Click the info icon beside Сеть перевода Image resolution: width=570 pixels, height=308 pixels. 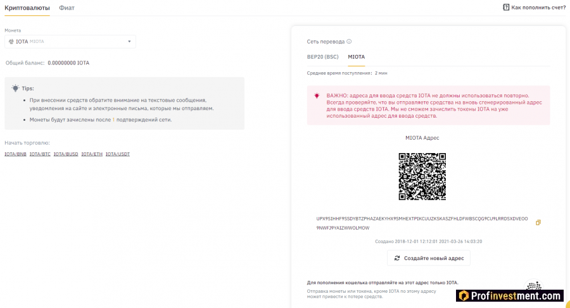pyautogui.click(x=349, y=41)
